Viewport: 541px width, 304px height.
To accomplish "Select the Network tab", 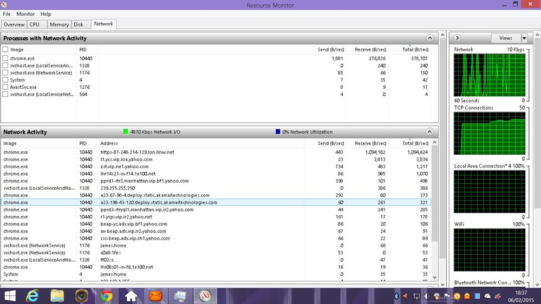I will click(x=103, y=24).
